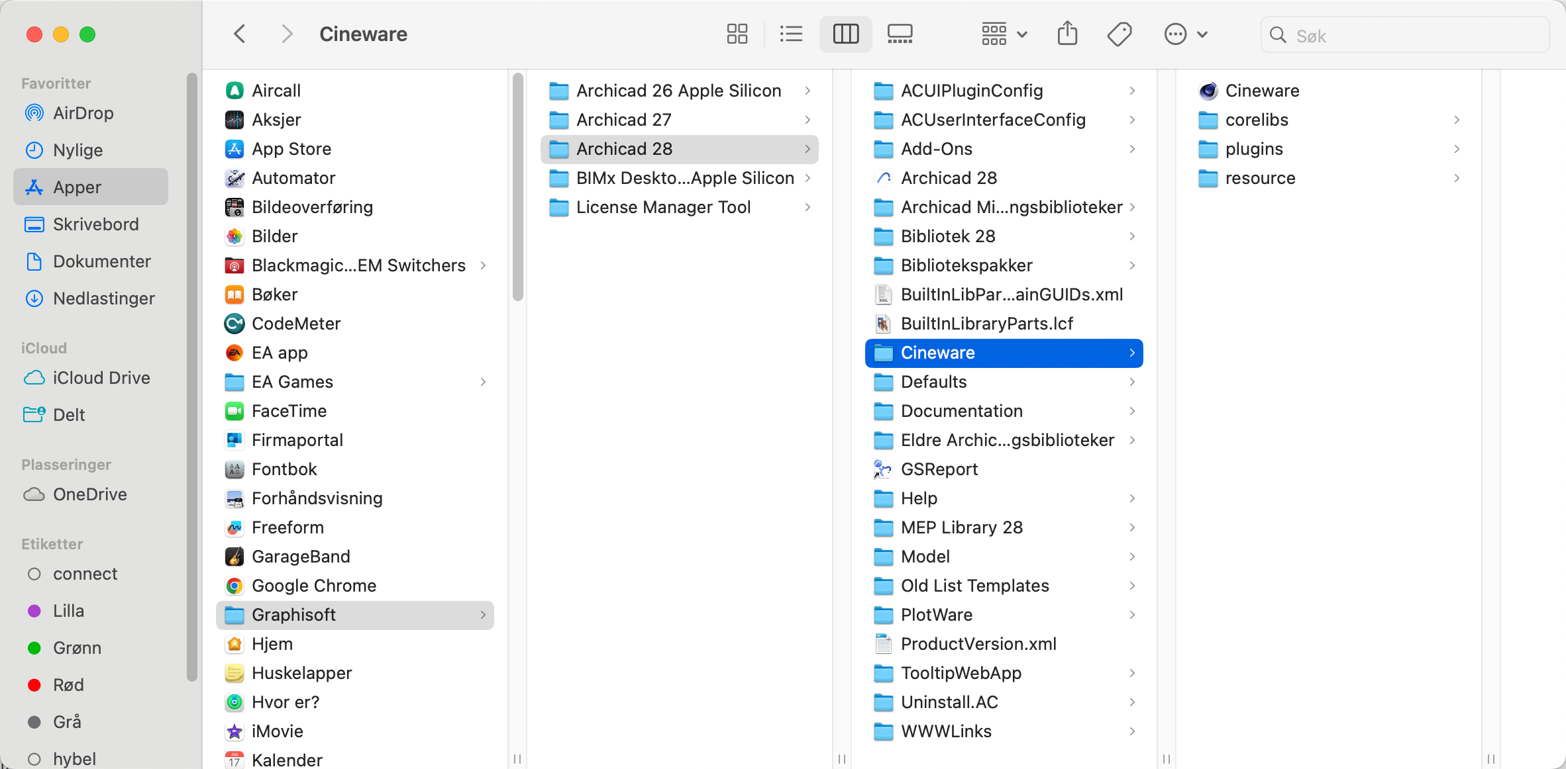The height and width of the screenshot is (769, 1566).
Task: Select ProductVersion.xml file
Action: [x=1004, y=644]
